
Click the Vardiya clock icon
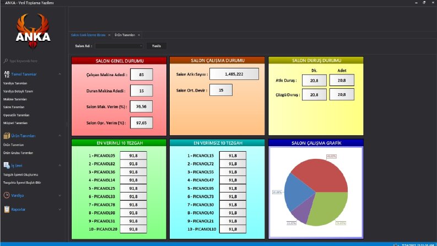(7, 195)
